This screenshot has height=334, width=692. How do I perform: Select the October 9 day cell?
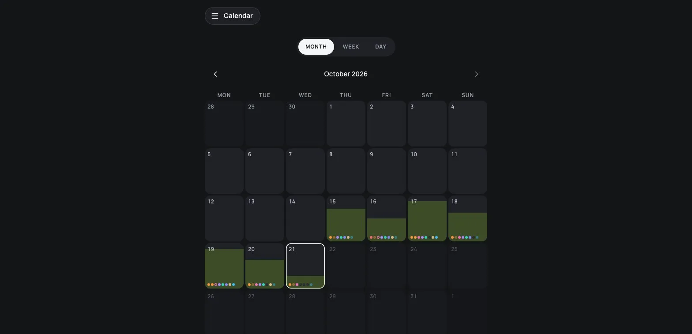coord(387,171)
